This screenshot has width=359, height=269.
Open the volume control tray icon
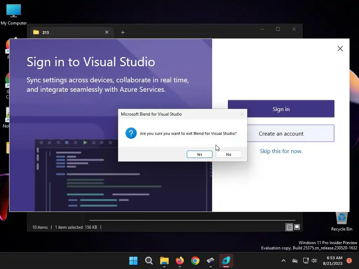click(314, 261)
